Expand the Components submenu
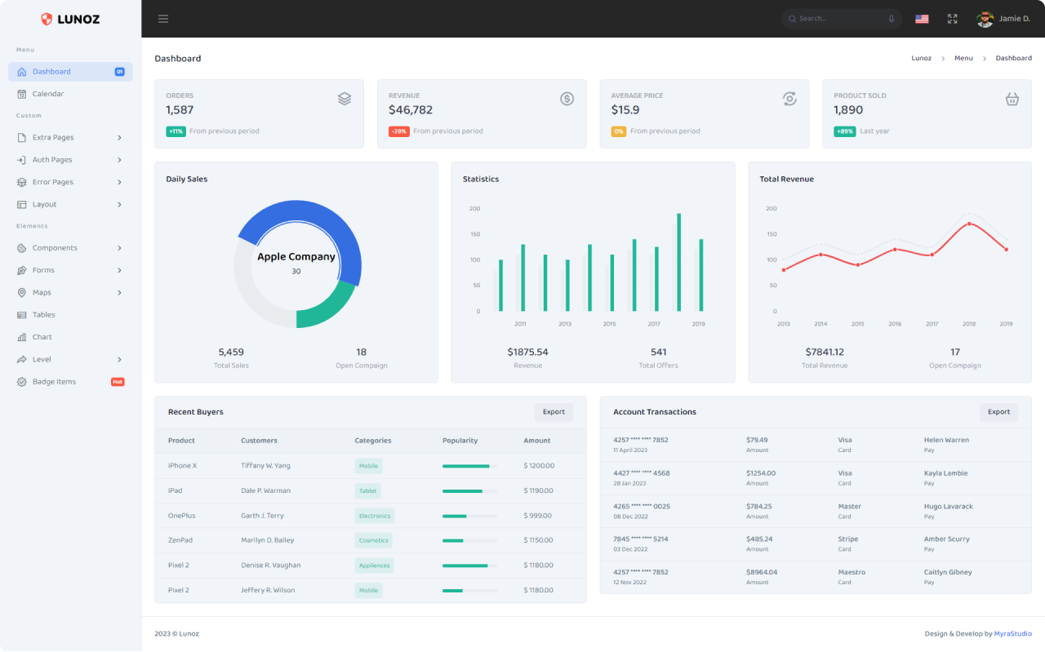The width and height of the screenshot is (1045, 652). 70,248
